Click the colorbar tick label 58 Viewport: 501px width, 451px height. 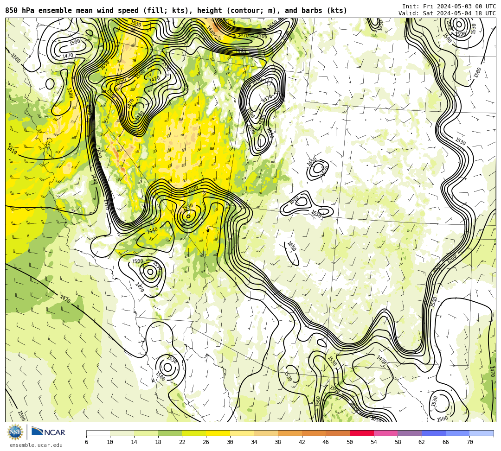coord(398,442)
